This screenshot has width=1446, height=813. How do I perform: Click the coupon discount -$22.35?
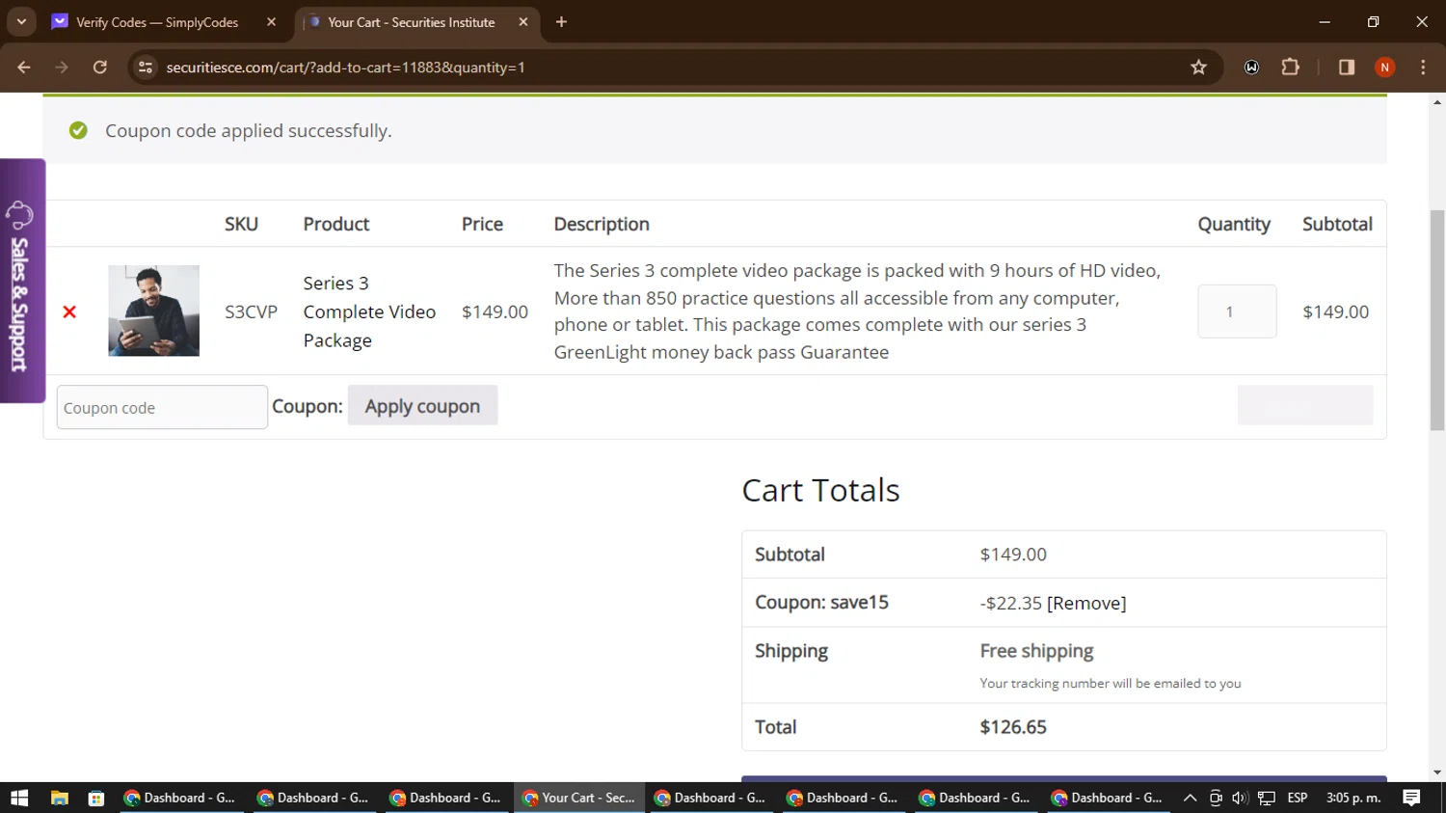pos(1010,603)
